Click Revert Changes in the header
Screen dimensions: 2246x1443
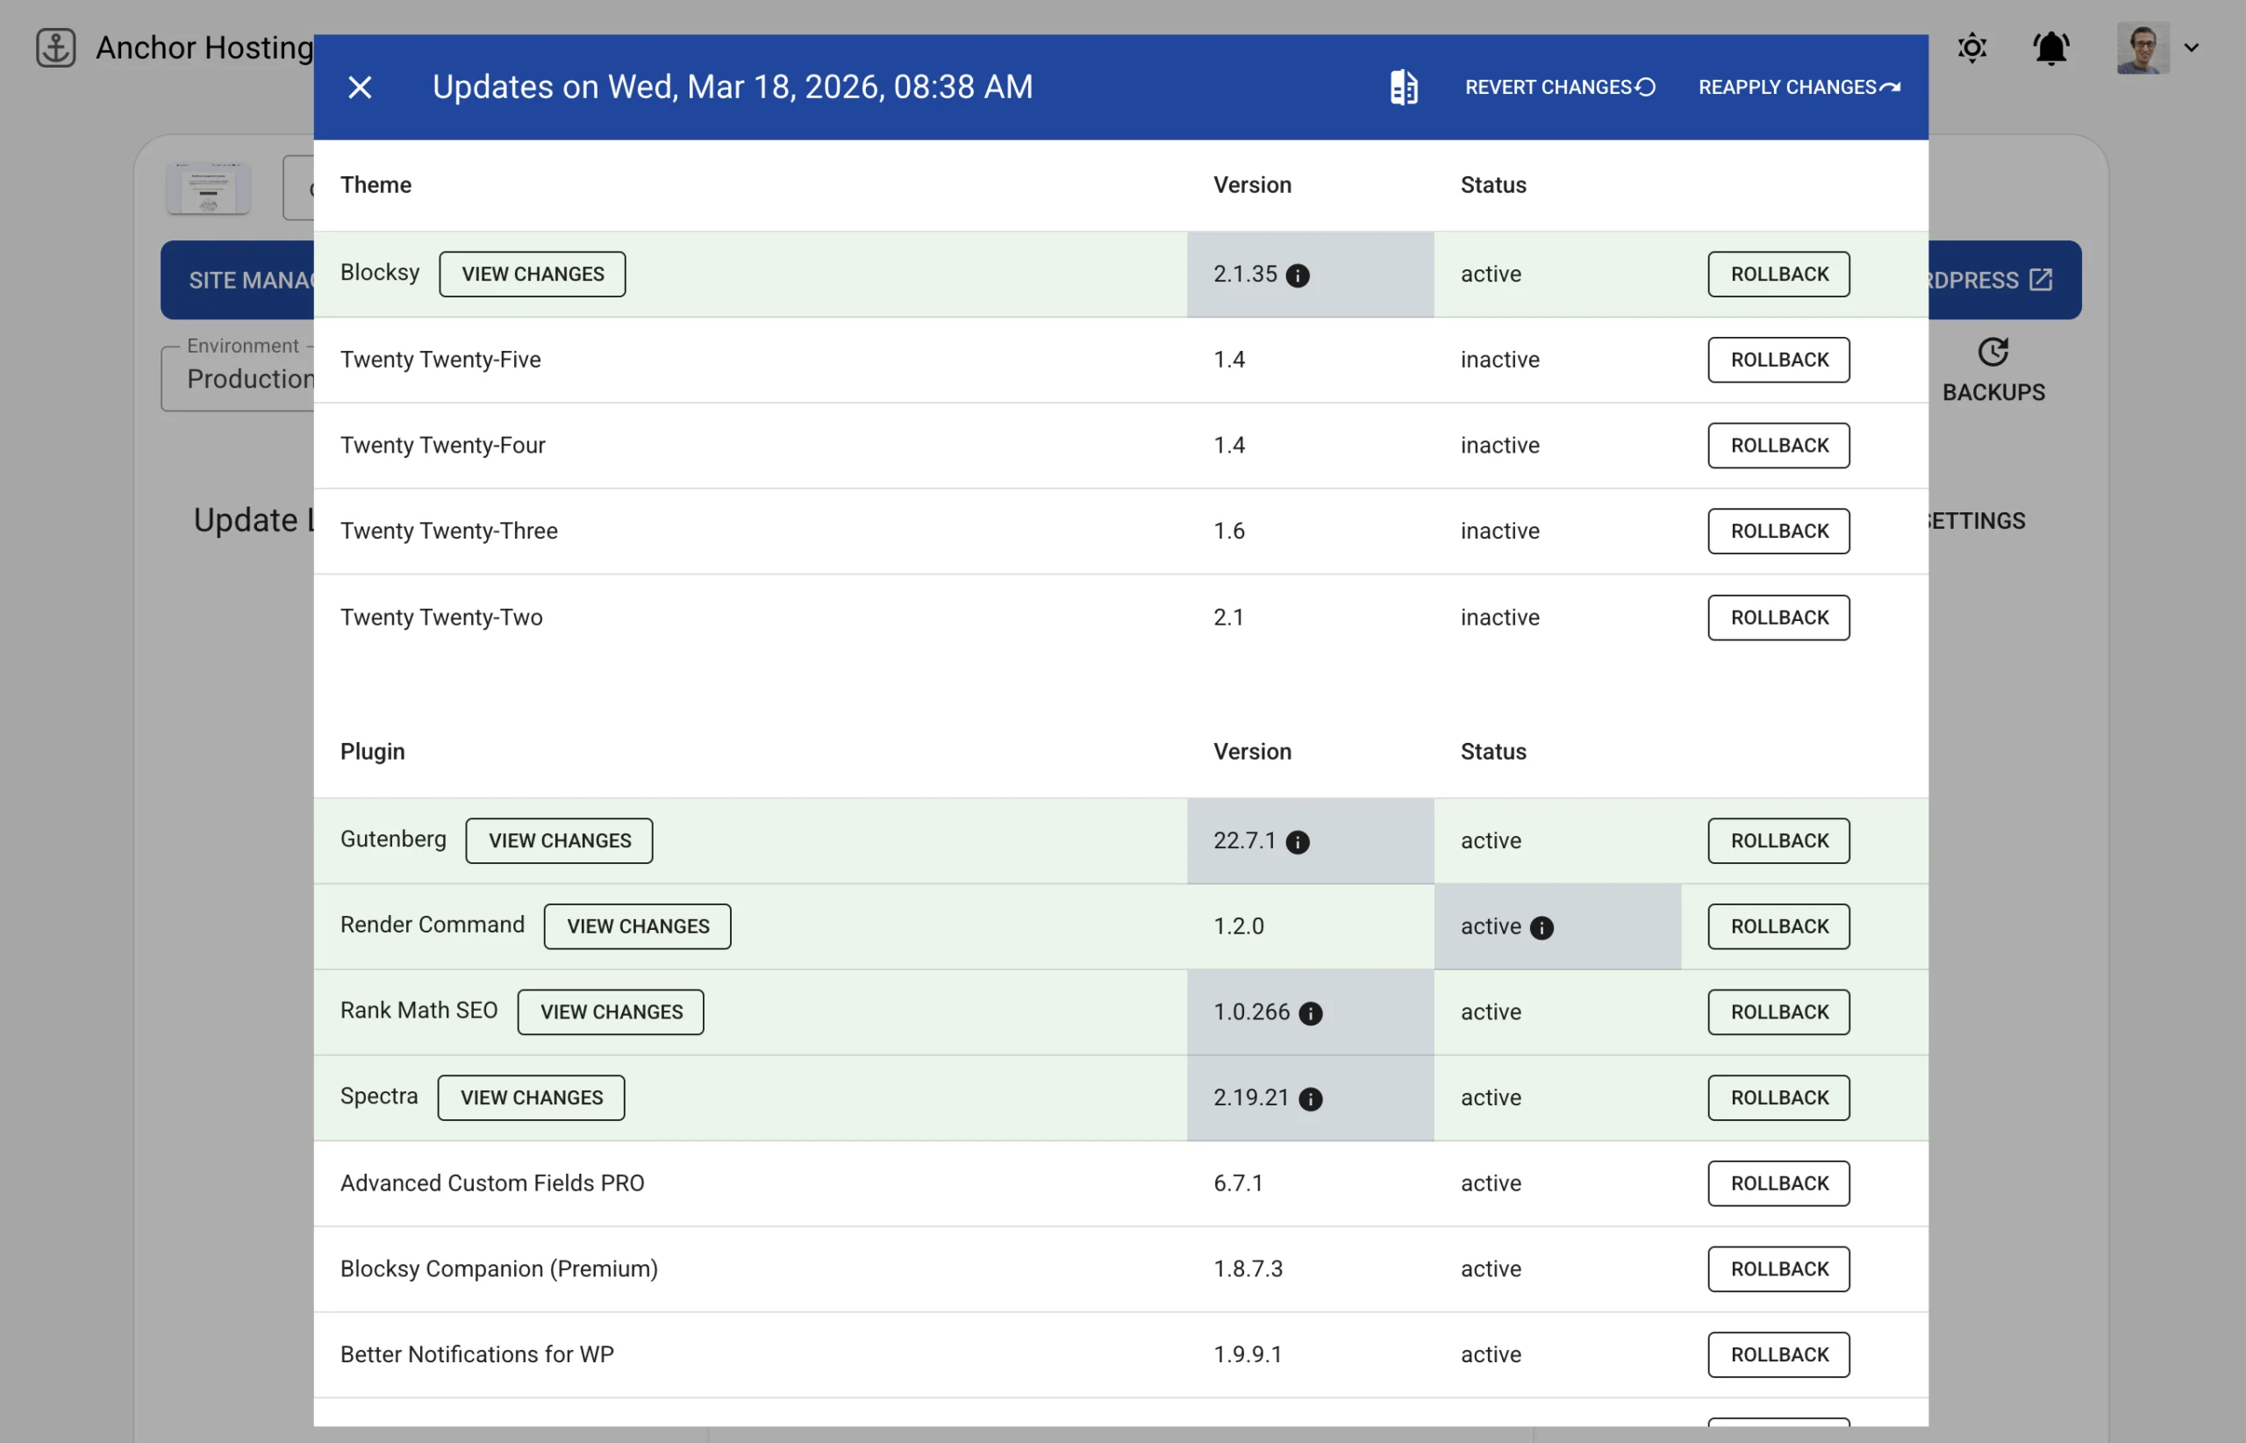point(1559,87)
